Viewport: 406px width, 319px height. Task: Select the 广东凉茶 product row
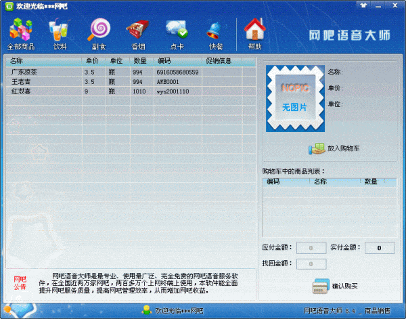pos(41,72)
